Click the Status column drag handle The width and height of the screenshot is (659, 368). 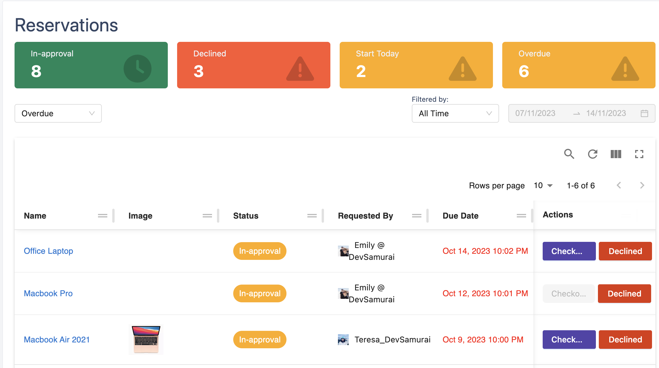312,216
